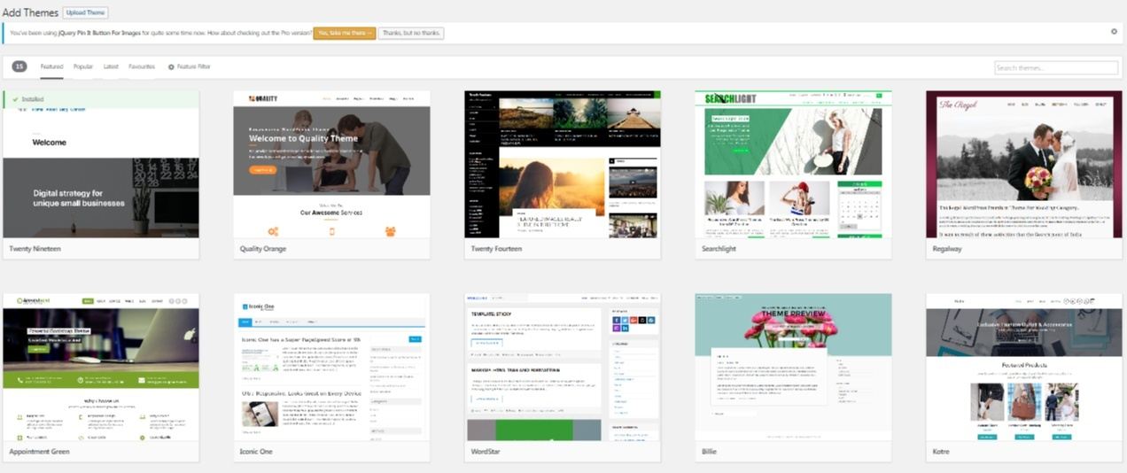The image size is (1127, 473).
Task: Open the Feature Filter gear option
Action: (190, 66)
